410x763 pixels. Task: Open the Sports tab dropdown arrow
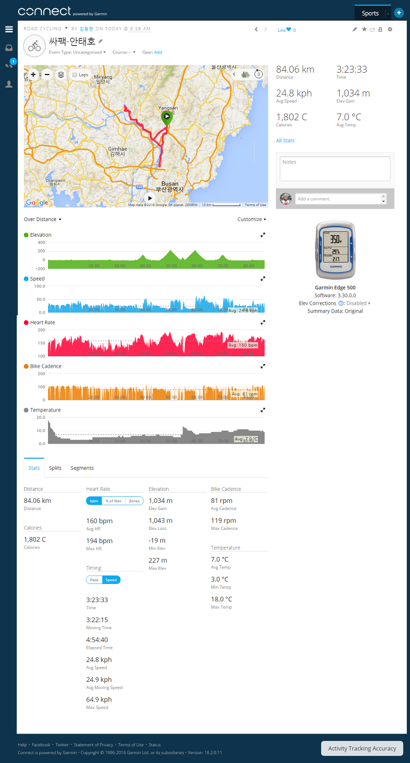(387, 13)
